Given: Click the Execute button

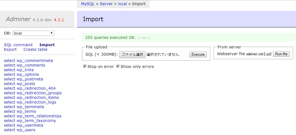Looking at the screenshot, I should [198, 54].
